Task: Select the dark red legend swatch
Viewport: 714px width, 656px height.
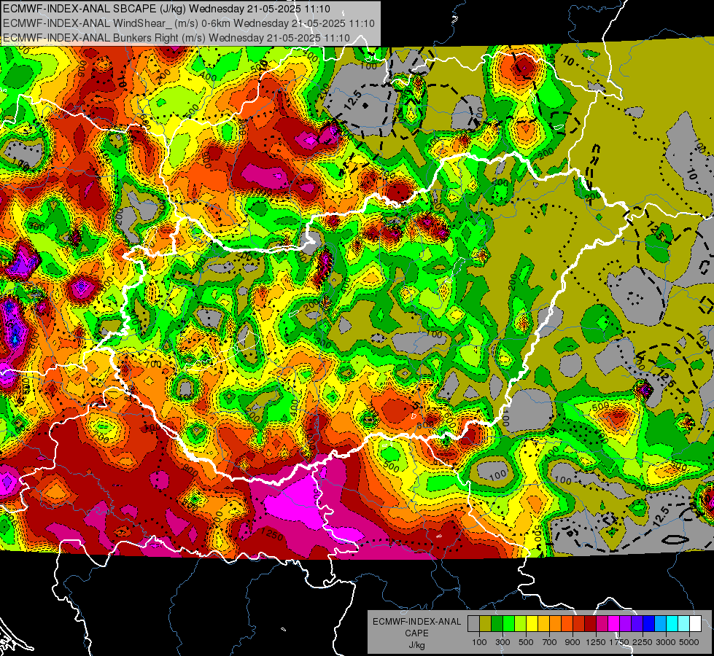Action: point(590,624)
